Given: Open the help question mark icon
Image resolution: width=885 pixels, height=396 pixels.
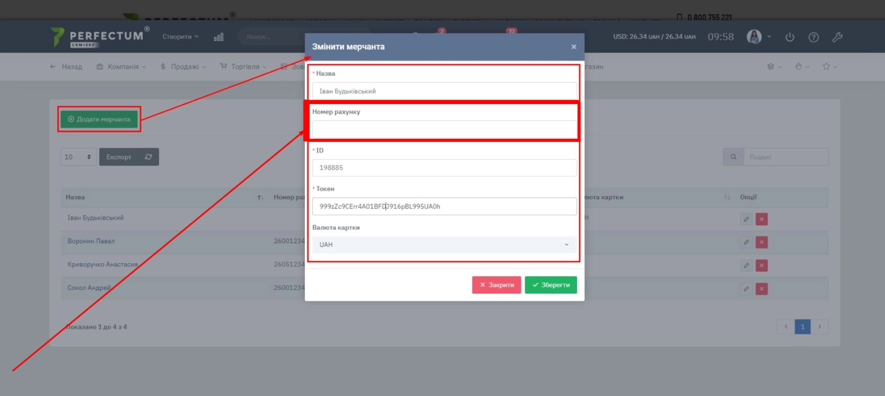Looking at the screenshot, I should pyautogui.click(x=813, y=37).
